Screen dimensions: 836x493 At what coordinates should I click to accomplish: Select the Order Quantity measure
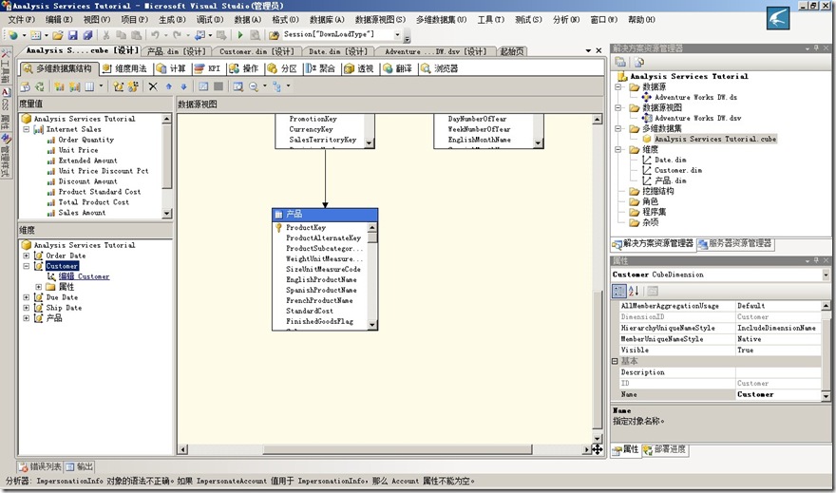point(85,140)
